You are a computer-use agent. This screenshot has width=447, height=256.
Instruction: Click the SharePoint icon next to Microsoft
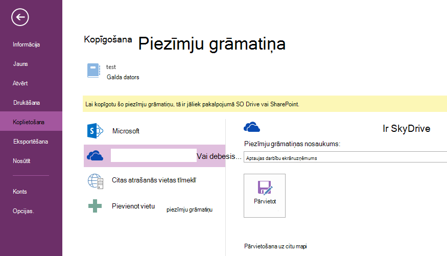tap(95, 131)
